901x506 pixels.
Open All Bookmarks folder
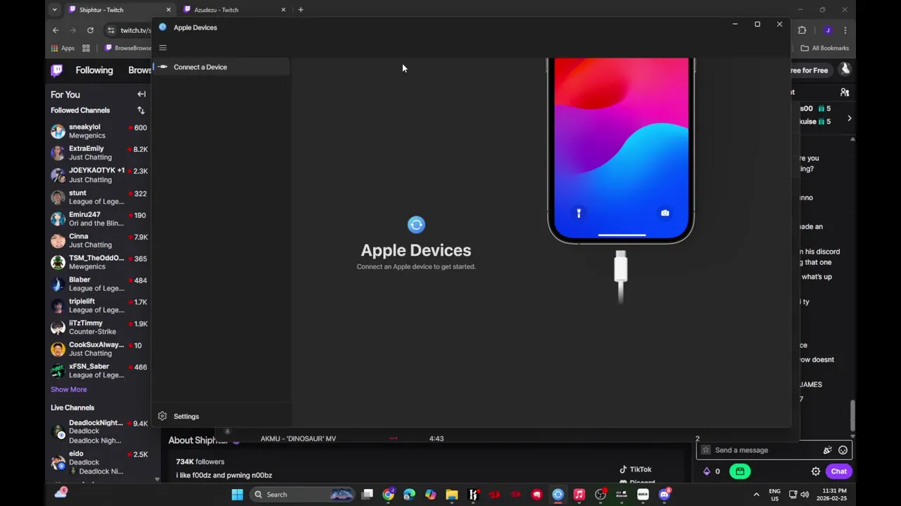click(x=825, y=48)
